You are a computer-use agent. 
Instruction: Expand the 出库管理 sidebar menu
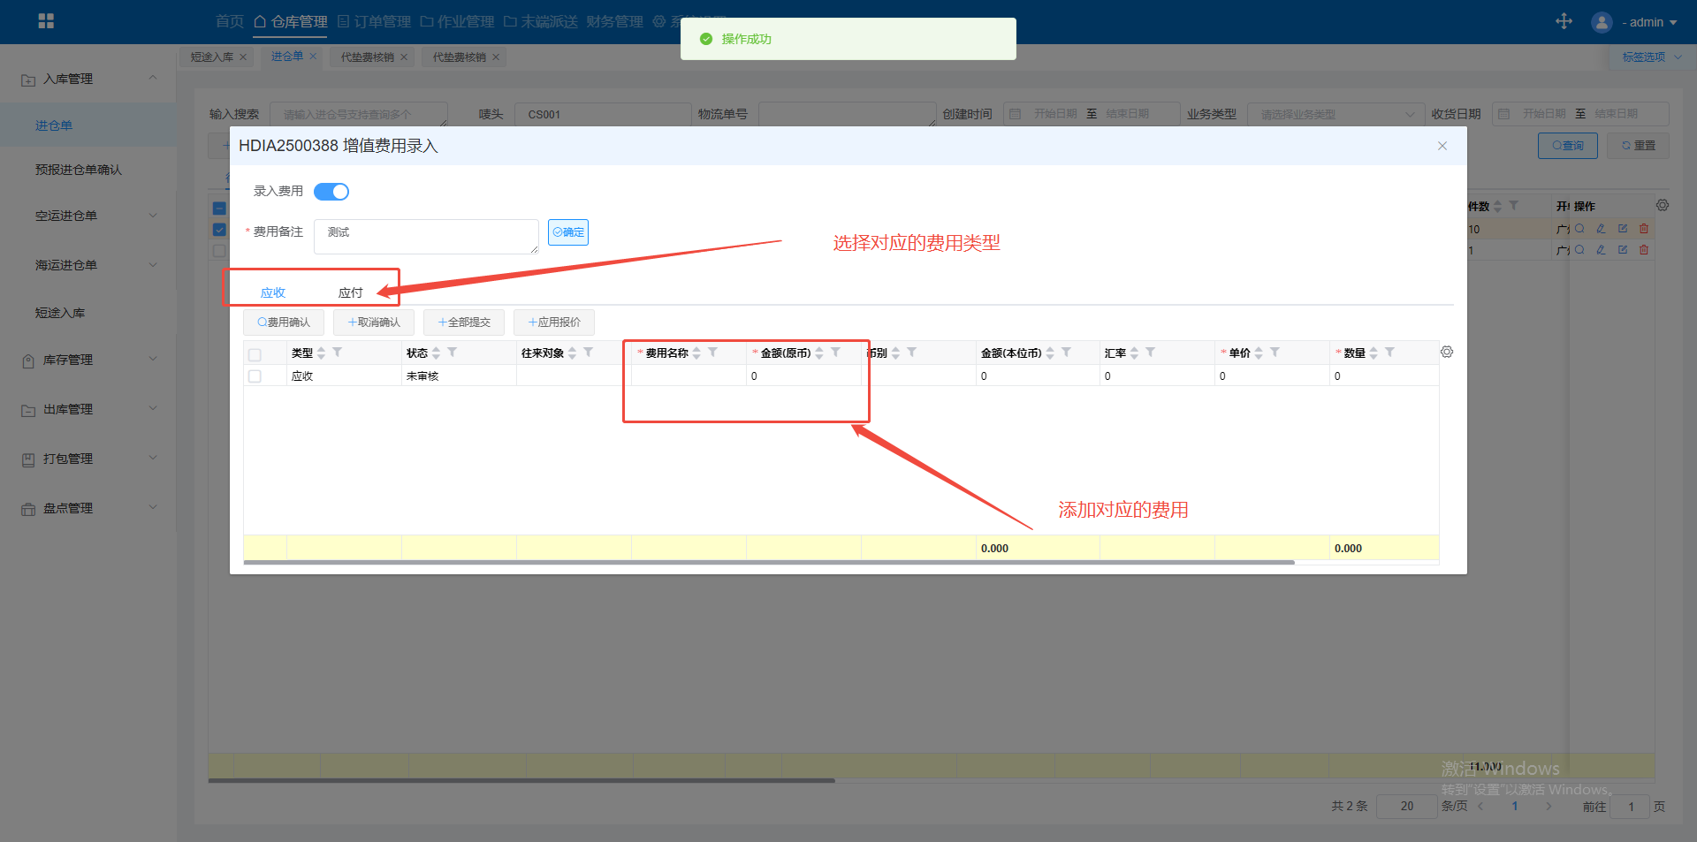[88, 409]
